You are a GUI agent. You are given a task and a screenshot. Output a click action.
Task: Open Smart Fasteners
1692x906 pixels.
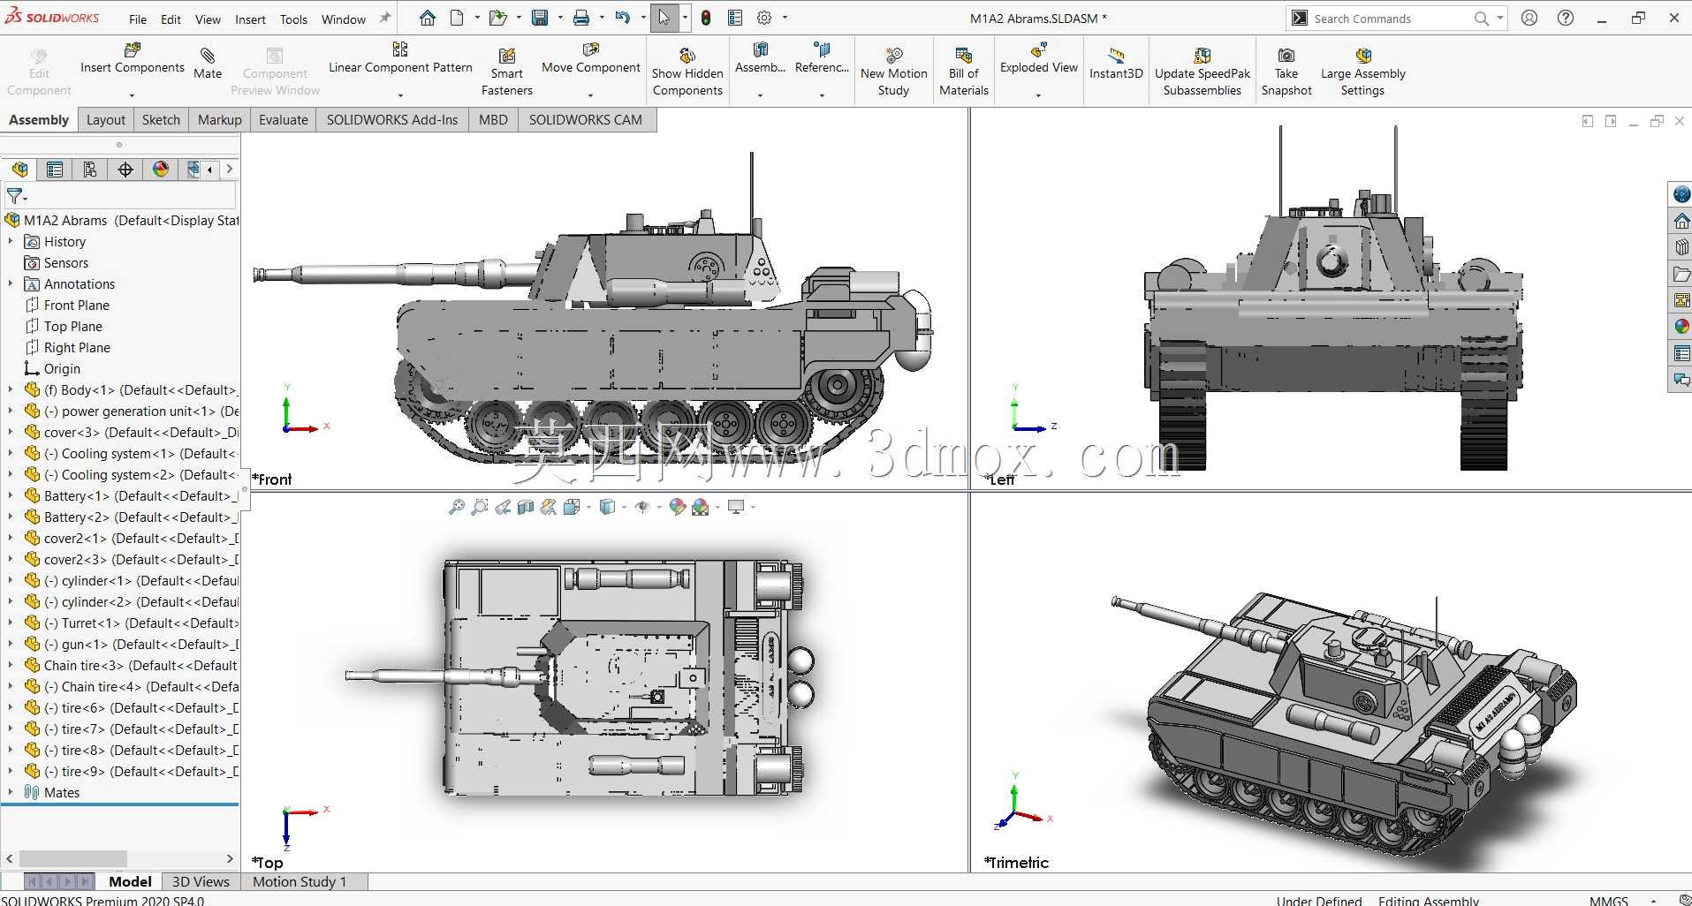(507, 72)
